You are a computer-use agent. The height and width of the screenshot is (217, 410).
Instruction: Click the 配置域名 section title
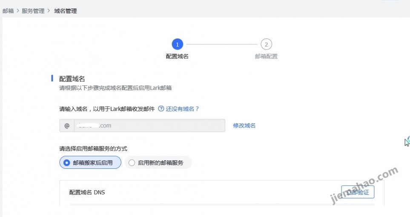72,79
